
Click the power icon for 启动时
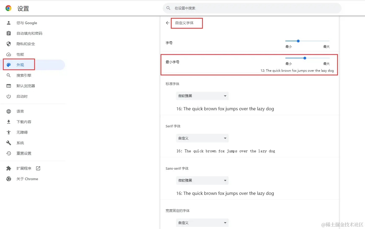point(9,96)
